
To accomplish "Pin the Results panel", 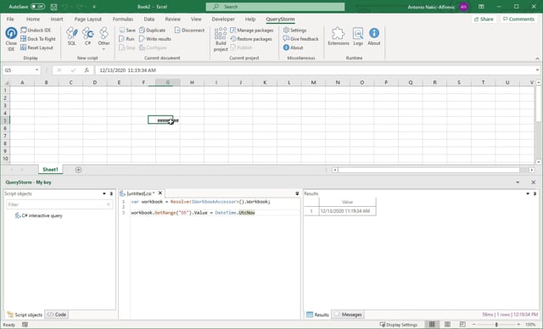I will pyautogui.click(x=535, y=193).
